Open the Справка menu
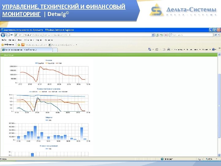 (49, 40)
